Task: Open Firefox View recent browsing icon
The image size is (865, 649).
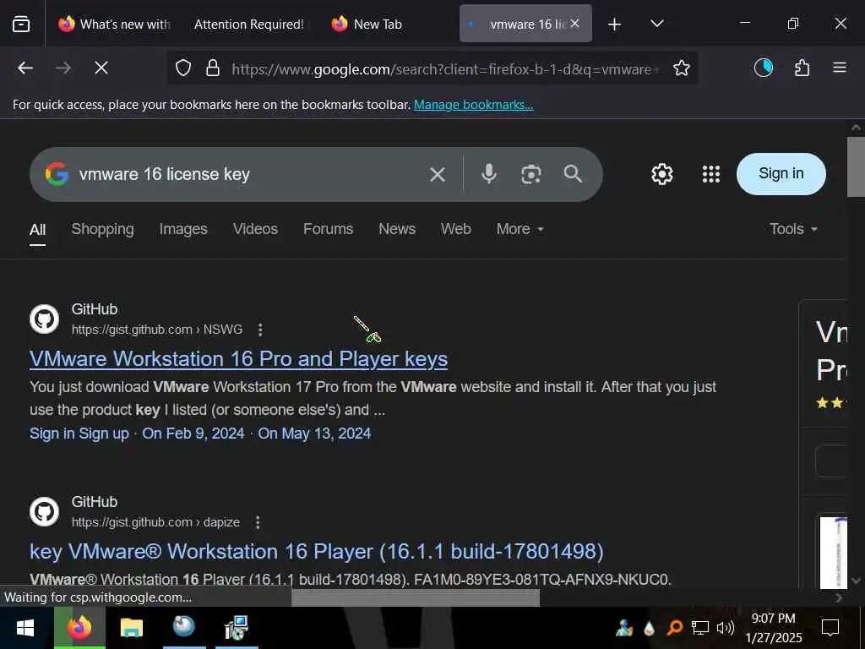Action: tap(21, 24)
